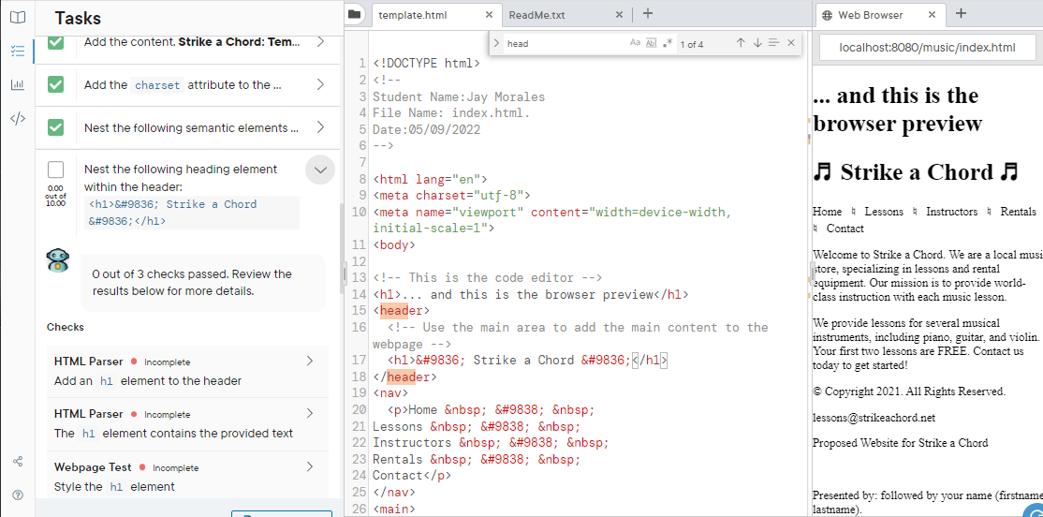This screenshot has height=517, width=1043.
Task: Click line number 17 in editor gutter
Action: coord(360,360)
